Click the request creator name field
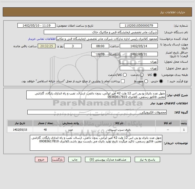 pos(107,39)
